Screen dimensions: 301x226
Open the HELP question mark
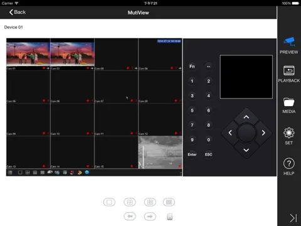289,166
